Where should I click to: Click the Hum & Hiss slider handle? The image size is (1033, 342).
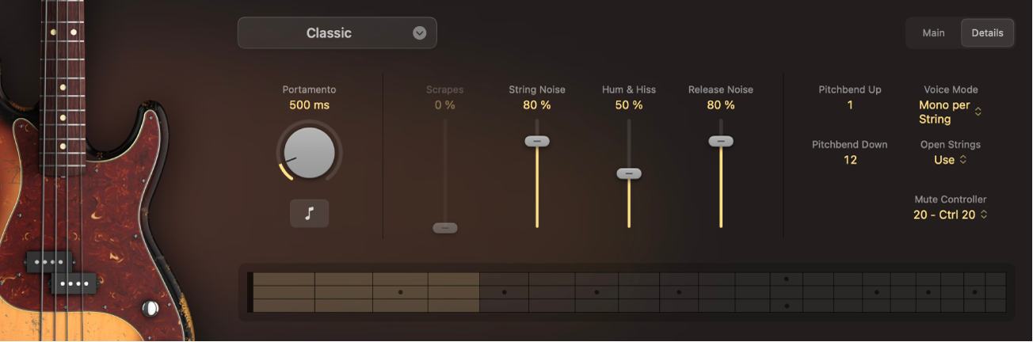629,173
